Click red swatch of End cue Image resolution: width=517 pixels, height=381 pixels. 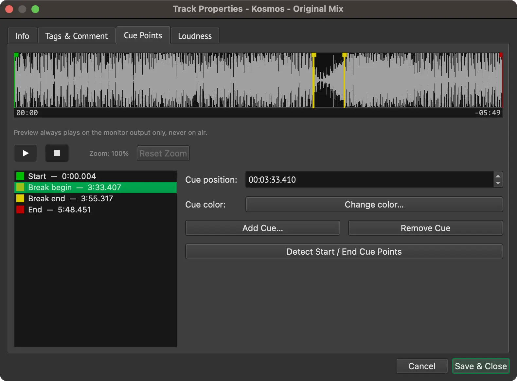point(20,209)
